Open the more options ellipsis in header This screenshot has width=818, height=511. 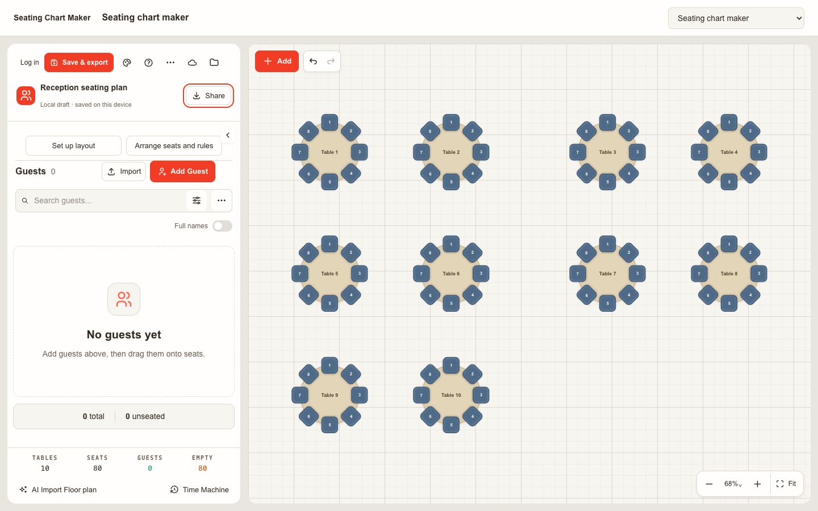(170, 62)
